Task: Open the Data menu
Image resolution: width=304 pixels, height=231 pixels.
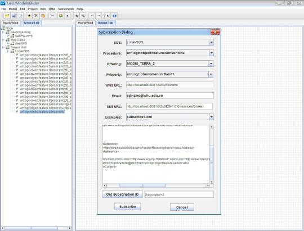Action: (x=52, y=9)
